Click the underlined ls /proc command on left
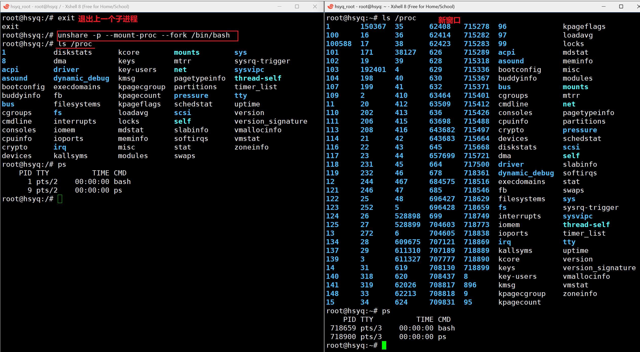 [75, 44]
